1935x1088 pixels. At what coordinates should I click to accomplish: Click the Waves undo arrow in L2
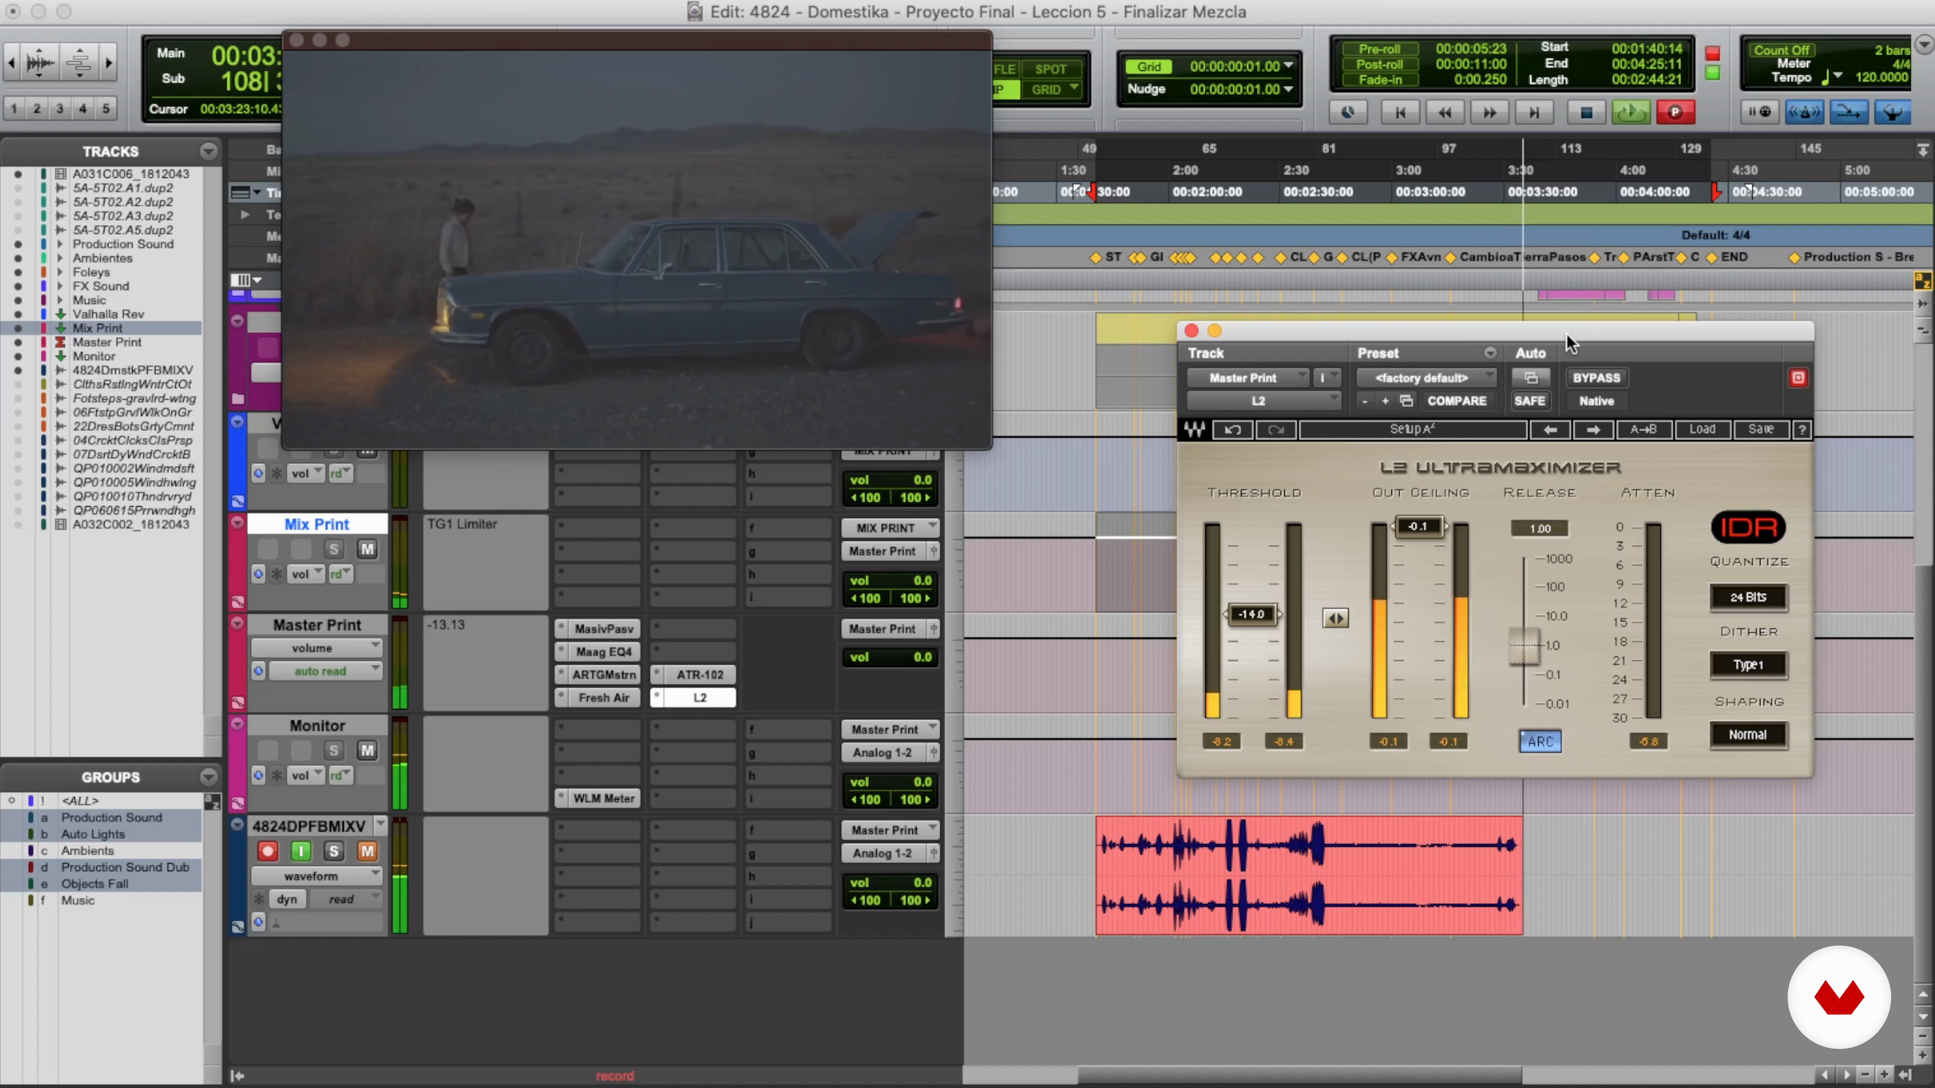pos(1233,430)
